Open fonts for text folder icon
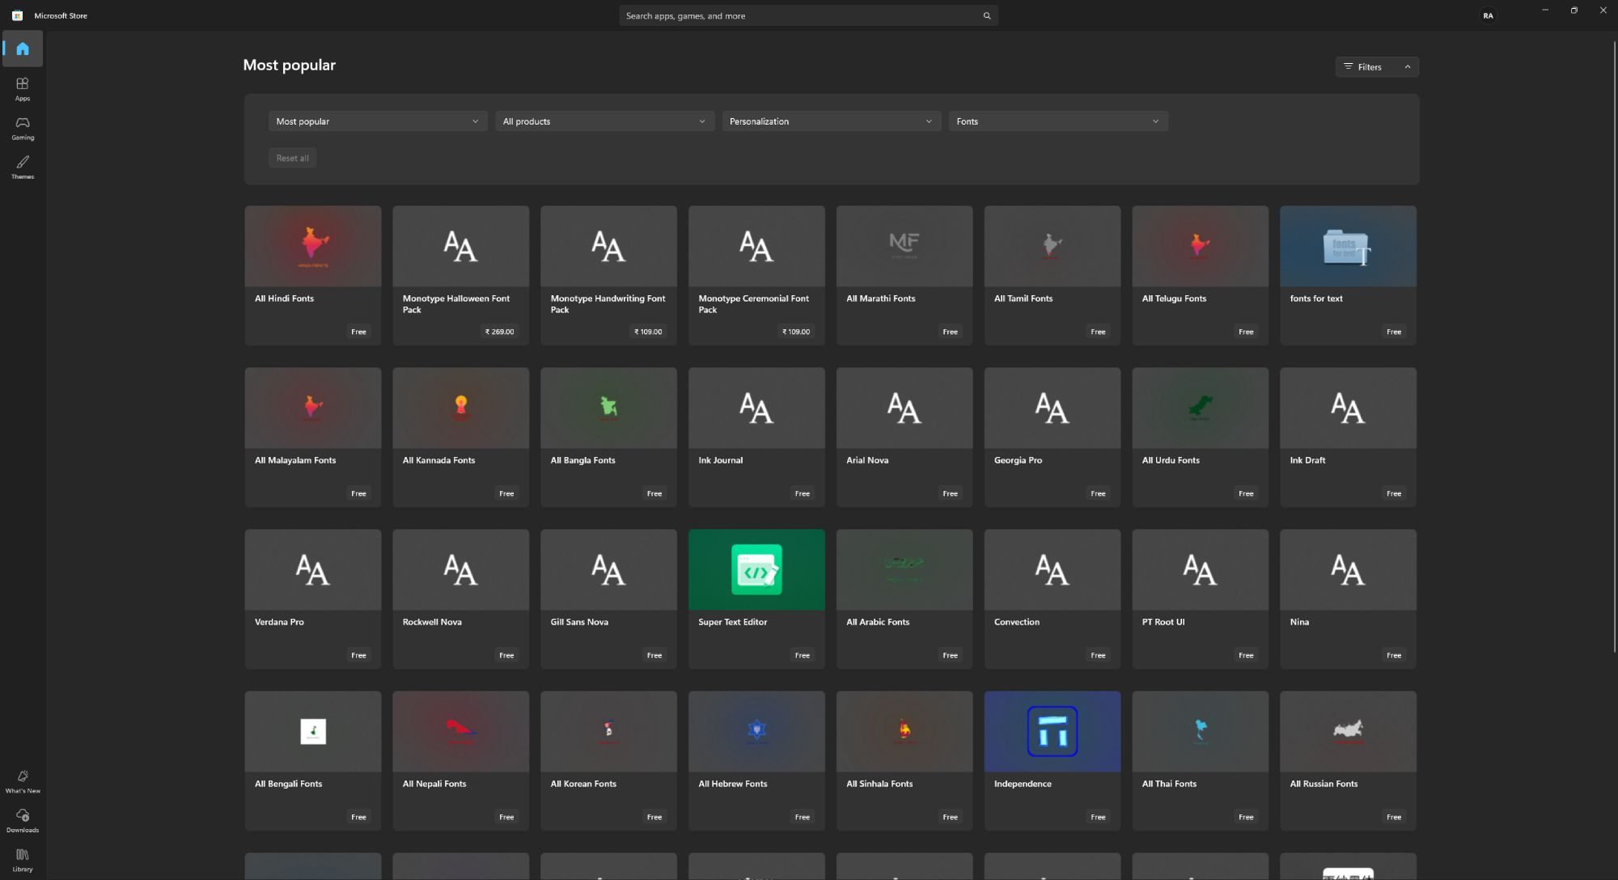1618x880 pixels. coord(1348,246)
